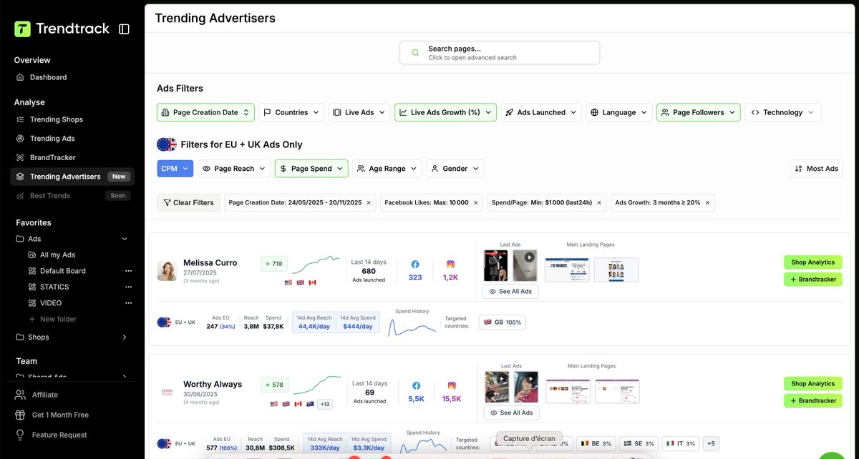Click Get 1 Month Free
Screen dimensions: 859x459
[60, 415]
